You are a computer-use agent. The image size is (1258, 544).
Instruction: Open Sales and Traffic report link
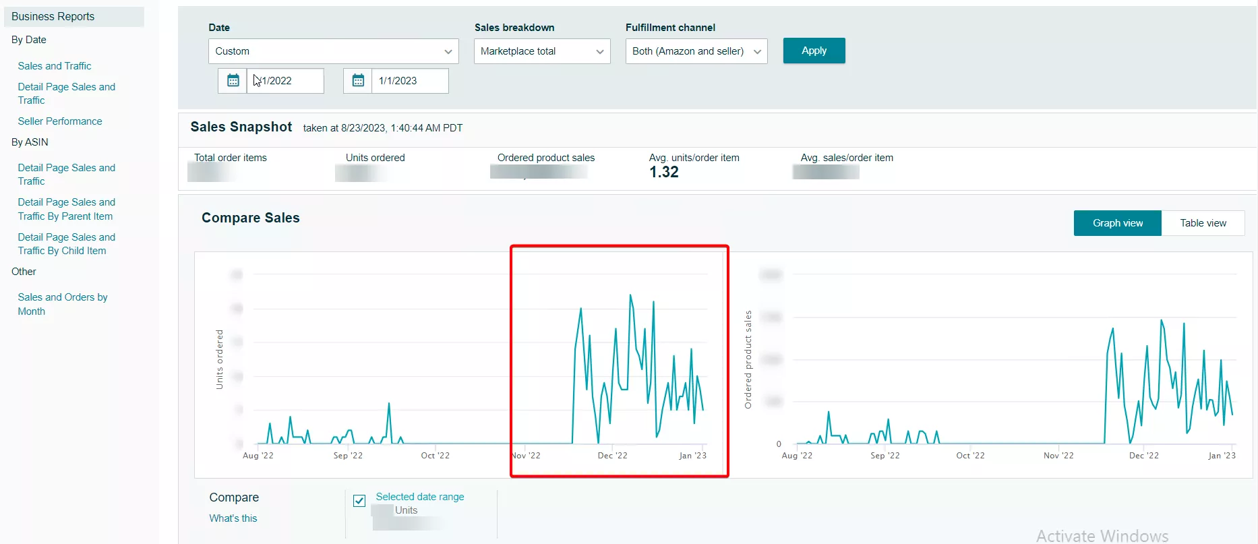55,66
